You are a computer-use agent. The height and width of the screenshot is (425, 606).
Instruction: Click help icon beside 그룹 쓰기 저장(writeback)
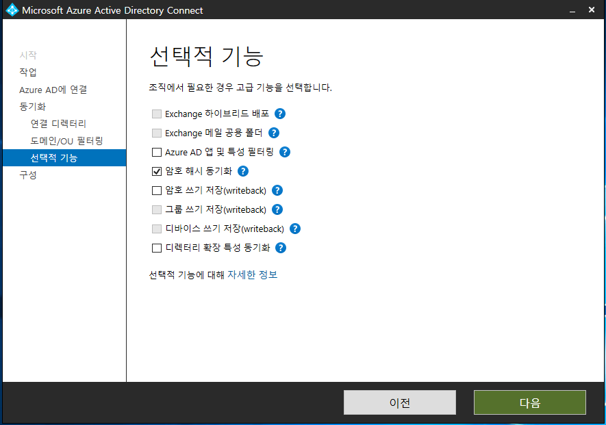pyautogui.click(x=277, y=209)
